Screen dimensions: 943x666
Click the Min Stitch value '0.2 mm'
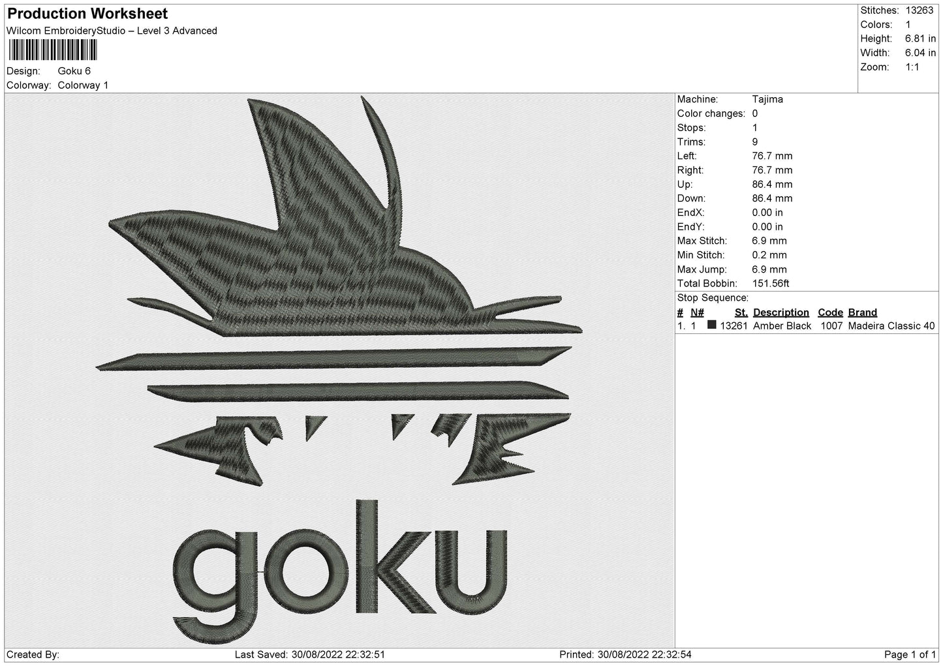coord(769,255)
